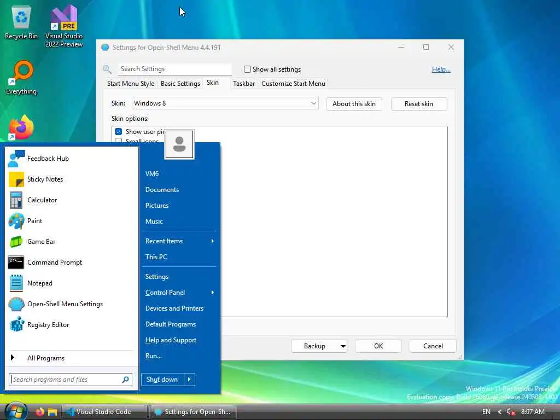Focus the Search Settings field
The height and width of the screenshot is (420, 560).
coord(174,69)
